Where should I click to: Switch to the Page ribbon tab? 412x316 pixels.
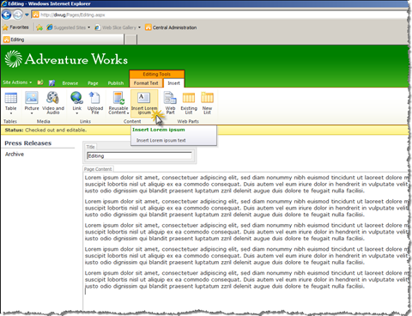point(93,83)
